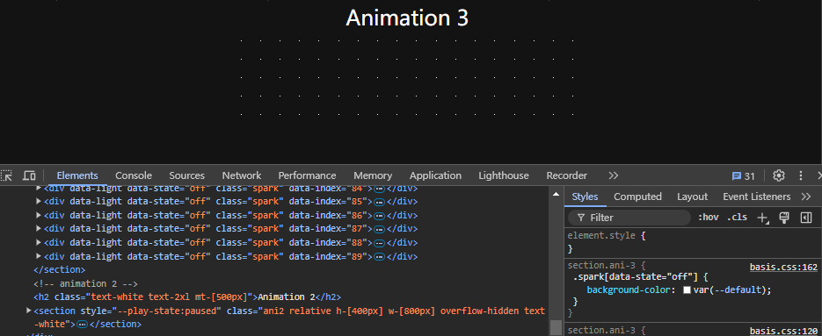
Task: Open the DevTools kebab menu
Action: click(x=801, y=175)
